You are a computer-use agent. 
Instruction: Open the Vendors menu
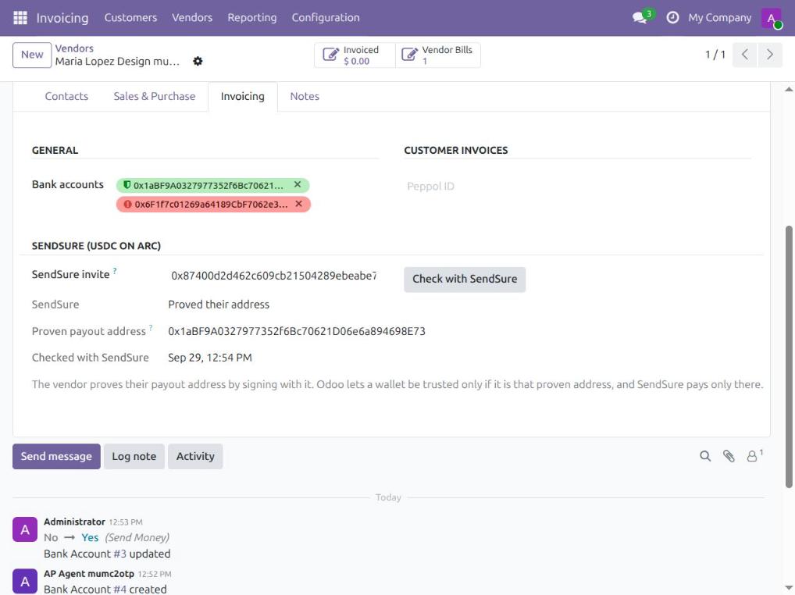pos(192,18)
